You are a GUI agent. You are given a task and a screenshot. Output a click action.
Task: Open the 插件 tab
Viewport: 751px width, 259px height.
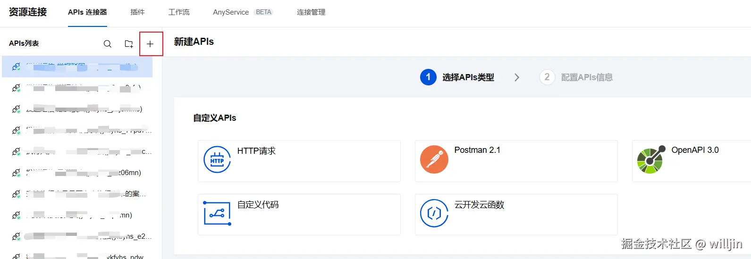137,12
